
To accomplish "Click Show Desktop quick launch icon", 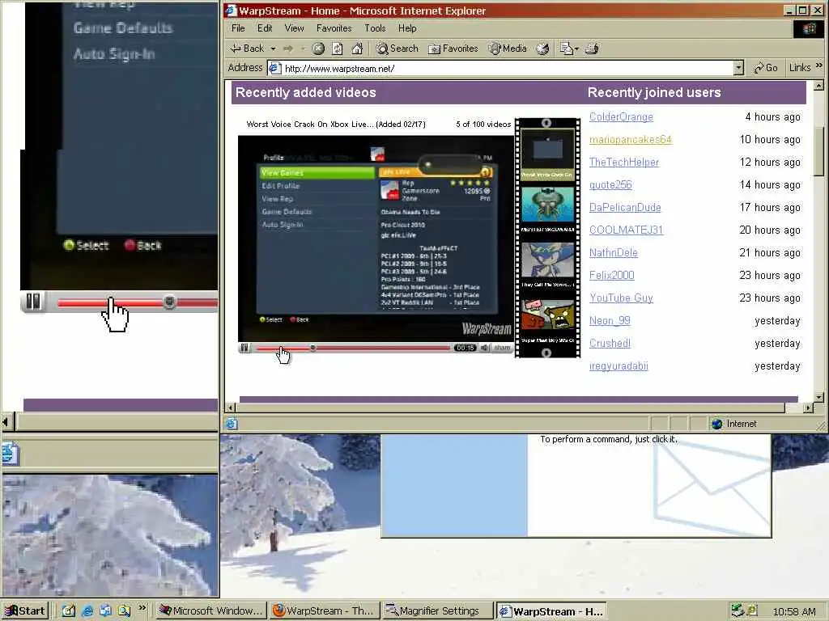I will pyautogui.click(x=68, y=611).
